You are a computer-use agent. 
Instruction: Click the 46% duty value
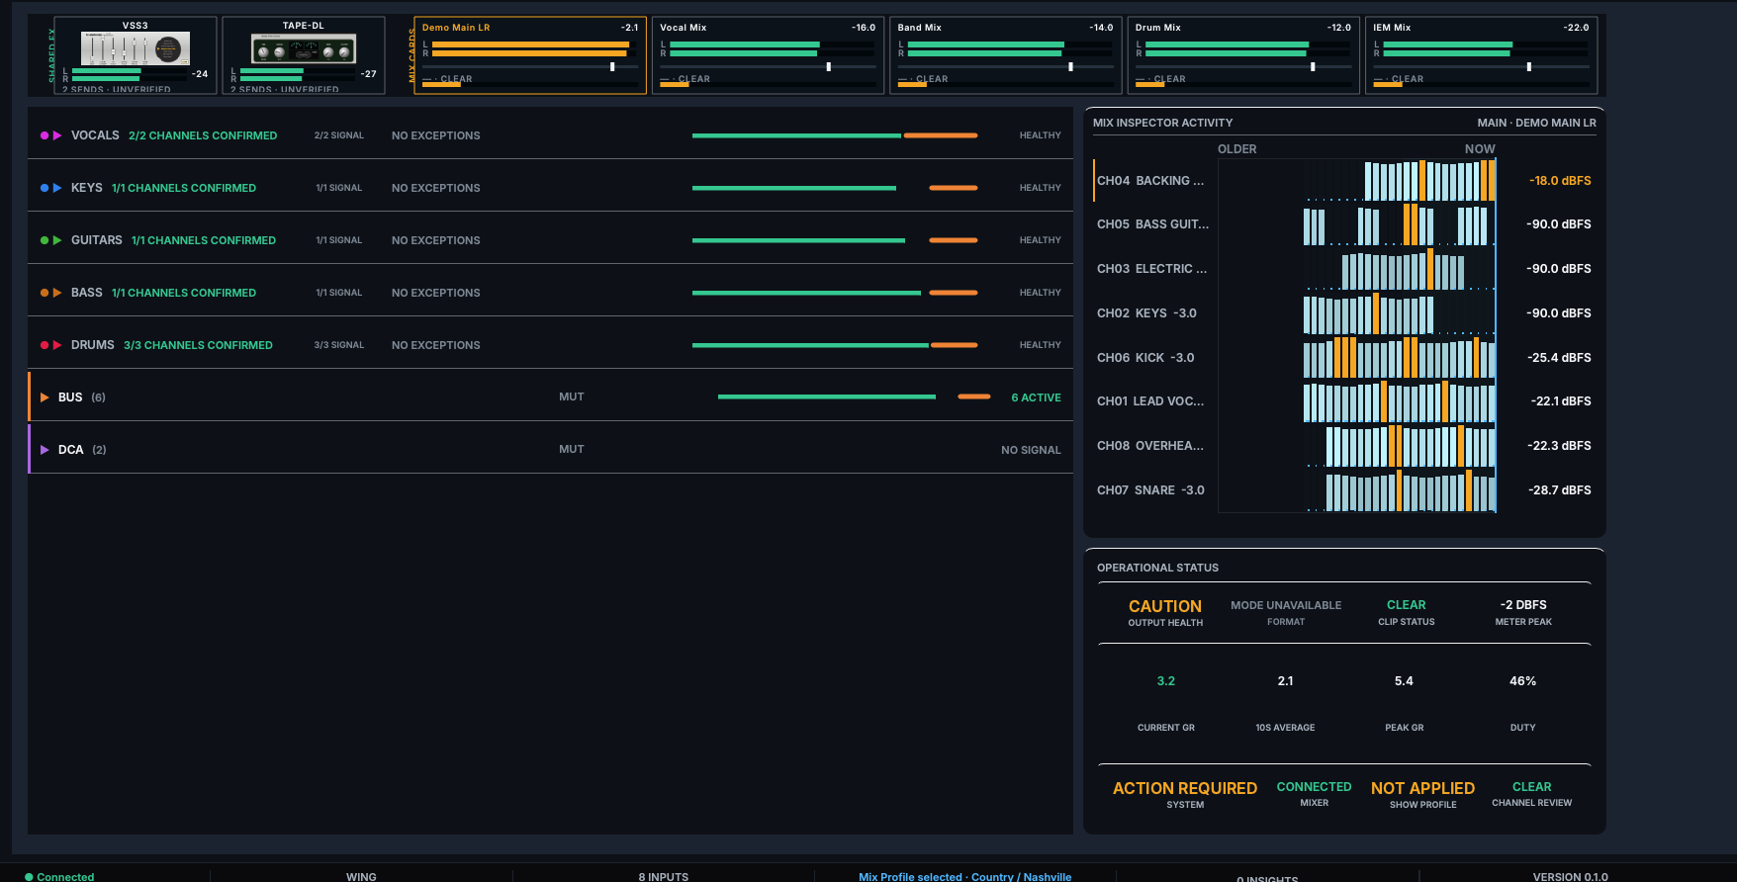(x=1522, y=681)
